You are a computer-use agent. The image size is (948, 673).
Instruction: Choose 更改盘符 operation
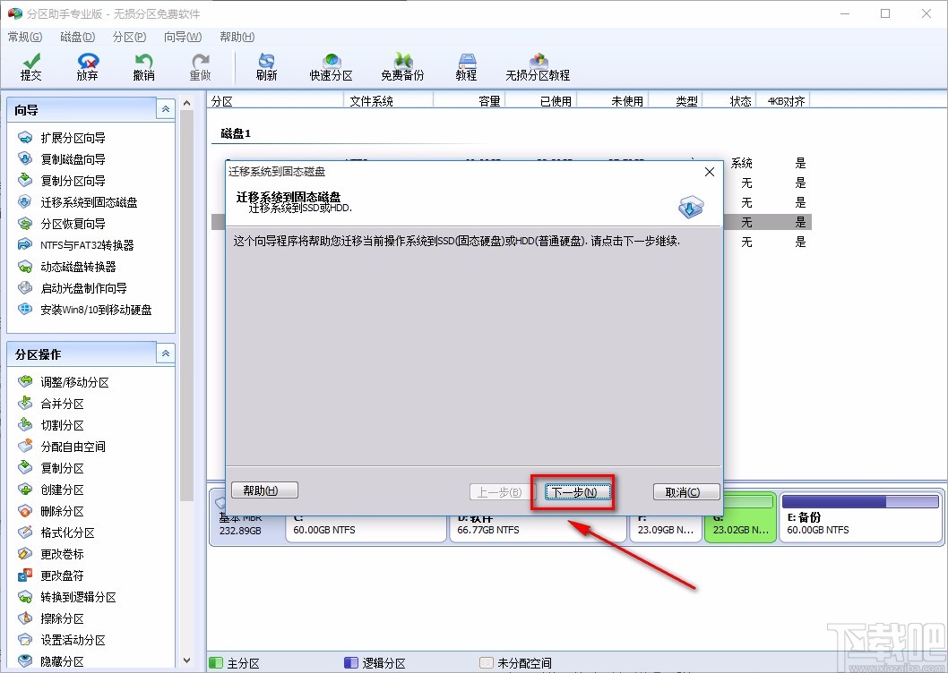51,575
